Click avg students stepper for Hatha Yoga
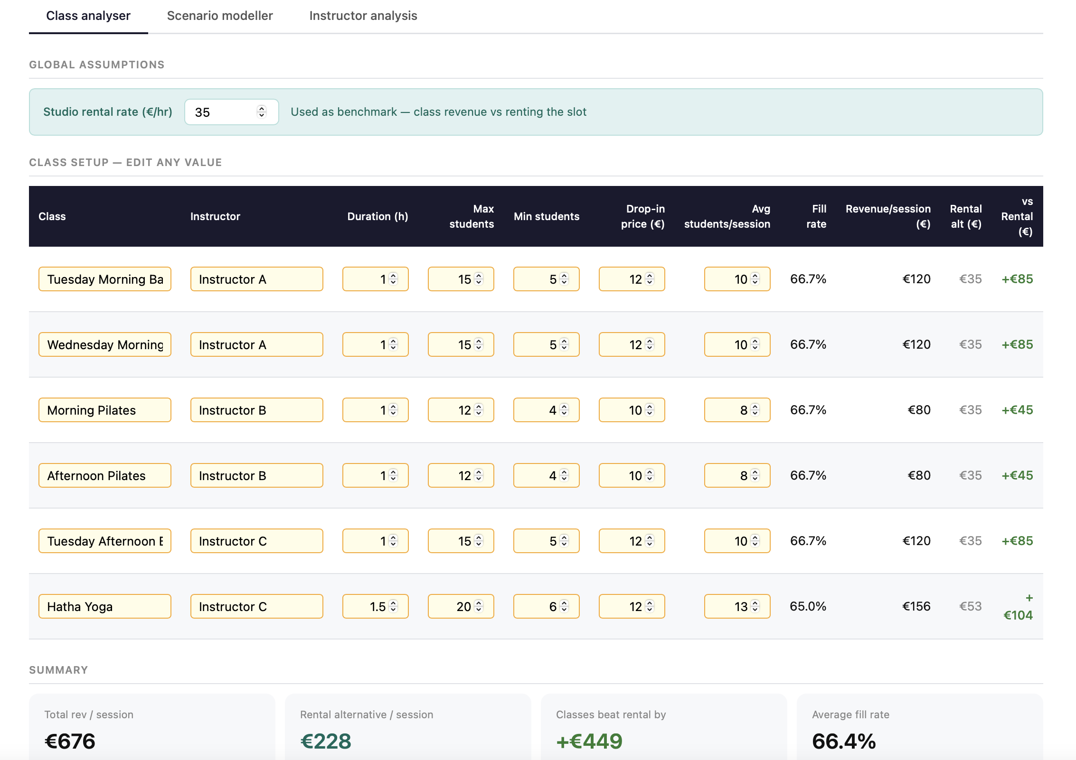 tap(755, 606)
